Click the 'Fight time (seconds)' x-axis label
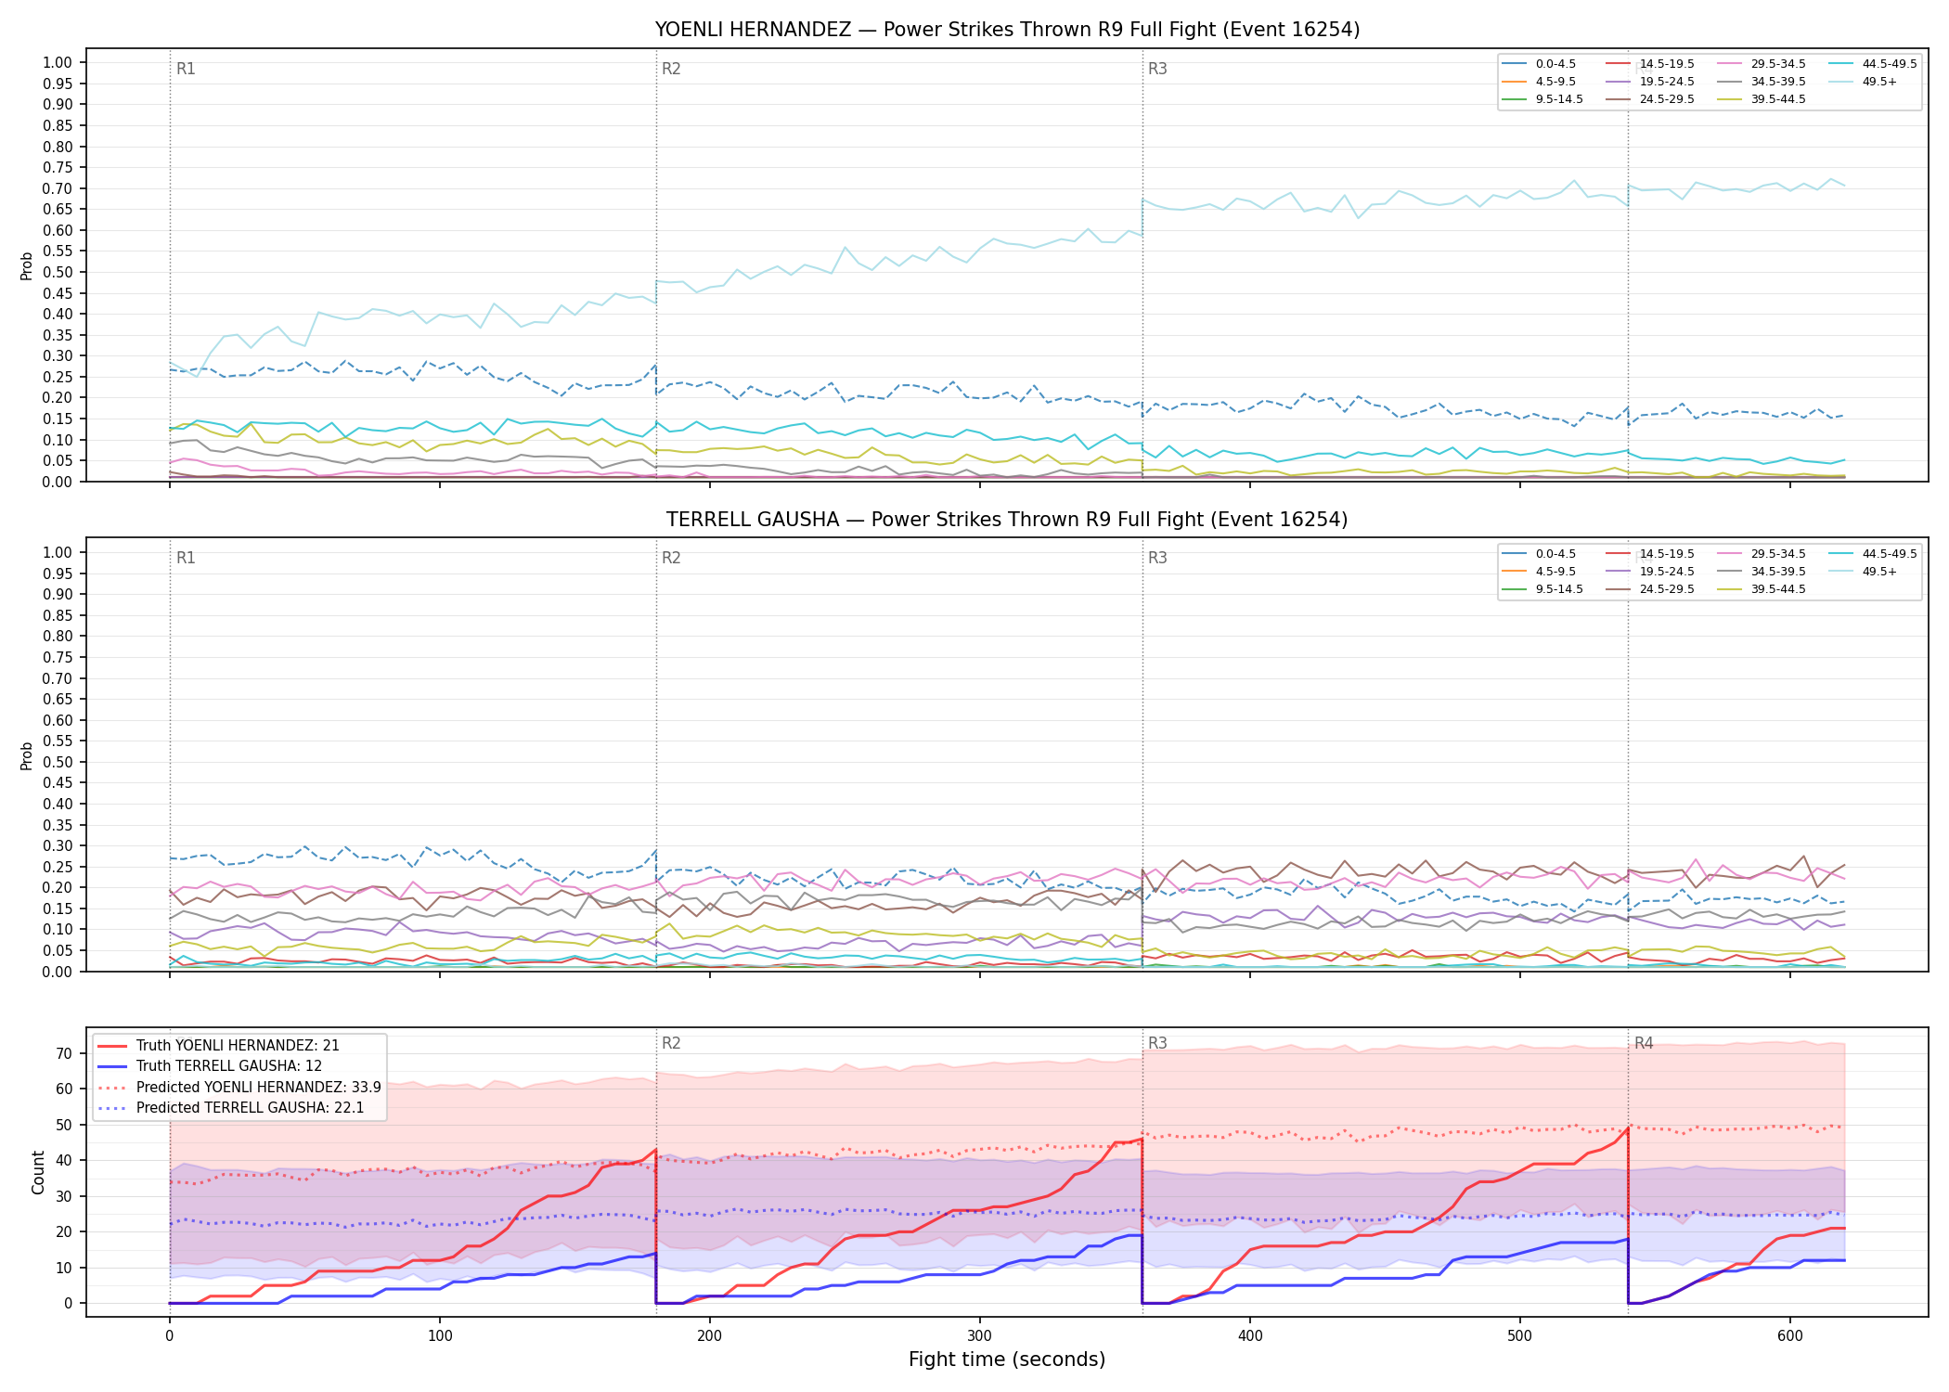This screenshot has width=1949, height=1392. (x=1007, y=1360)
